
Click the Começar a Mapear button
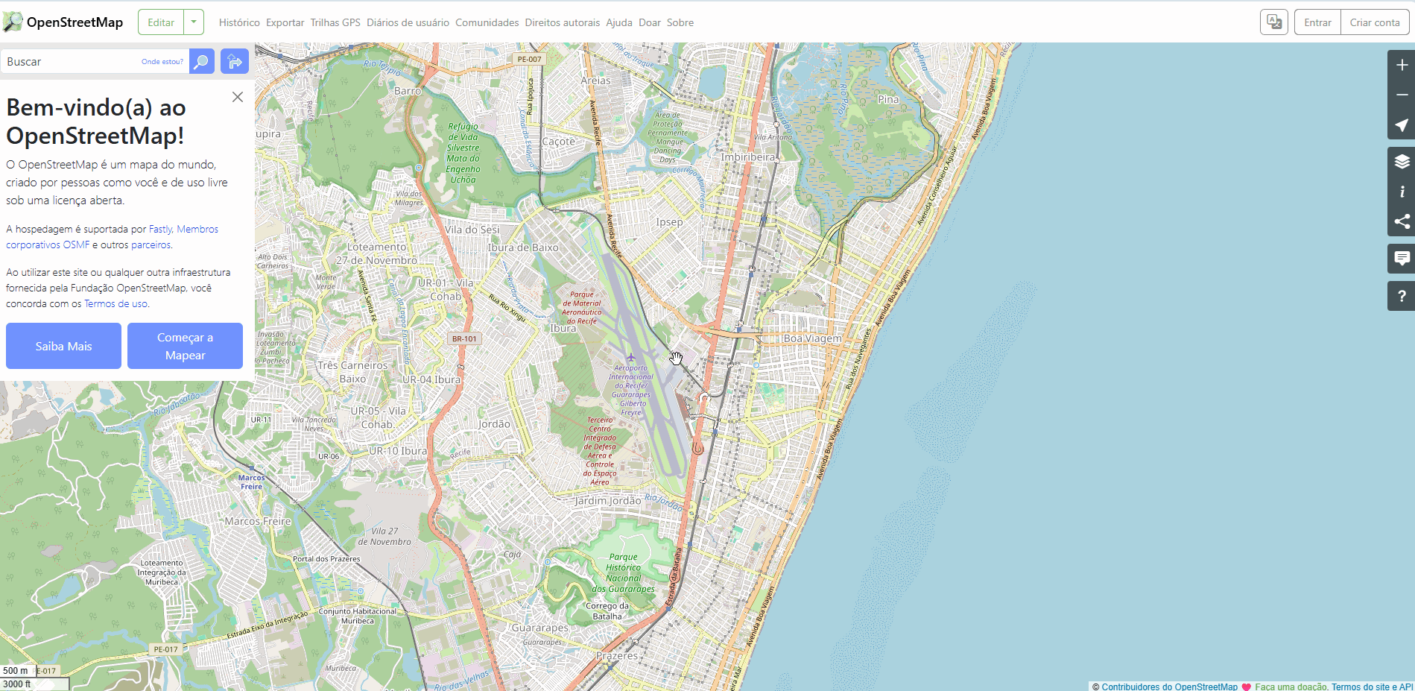(185, 346)
